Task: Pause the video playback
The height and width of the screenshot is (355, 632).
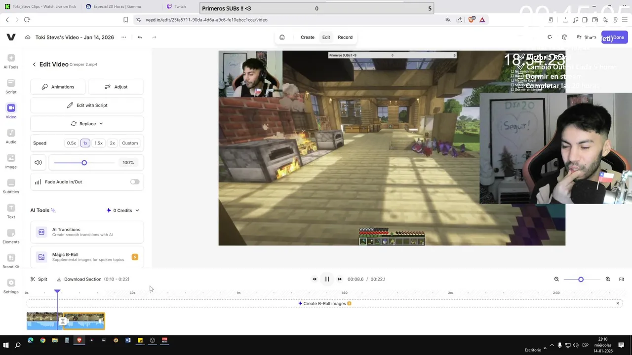Action: 327,279
